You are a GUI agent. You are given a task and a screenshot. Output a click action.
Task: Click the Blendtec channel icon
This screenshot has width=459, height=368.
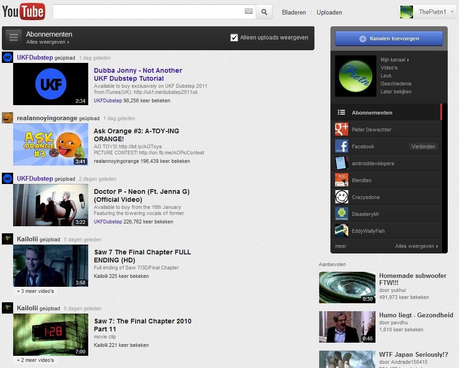click(x=342, y=180)
